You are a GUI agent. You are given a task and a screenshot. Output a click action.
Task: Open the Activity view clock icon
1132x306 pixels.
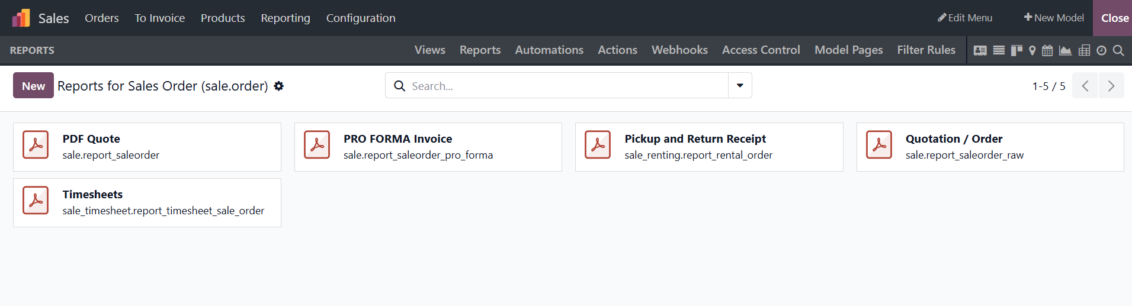(x=1101, y=50)
